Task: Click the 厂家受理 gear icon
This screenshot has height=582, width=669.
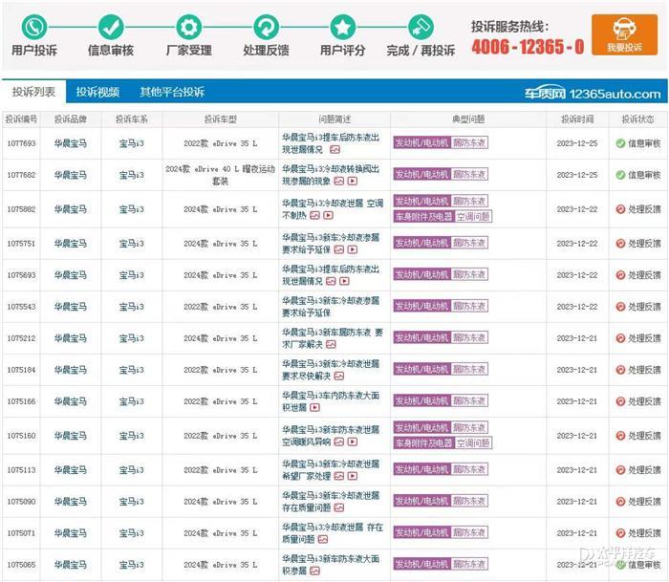Action: 189,27
